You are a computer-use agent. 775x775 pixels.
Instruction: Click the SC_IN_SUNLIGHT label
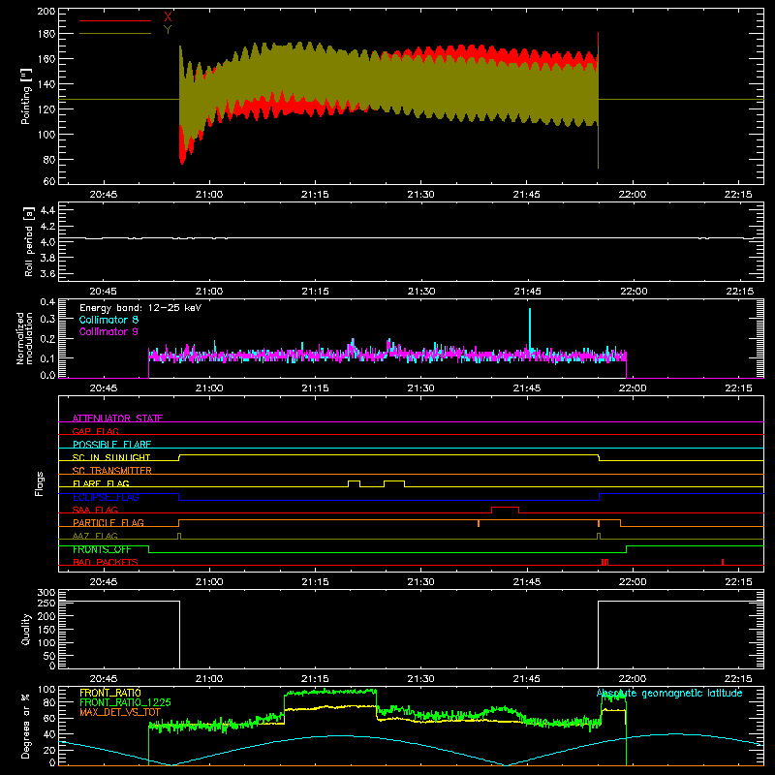111,457
